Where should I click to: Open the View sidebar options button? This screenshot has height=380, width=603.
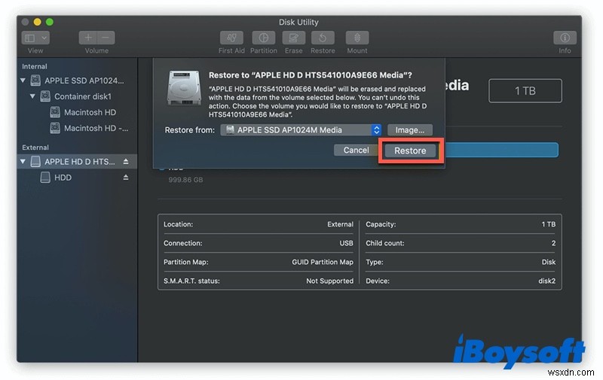pyautogui.click(x=30, y=38)
